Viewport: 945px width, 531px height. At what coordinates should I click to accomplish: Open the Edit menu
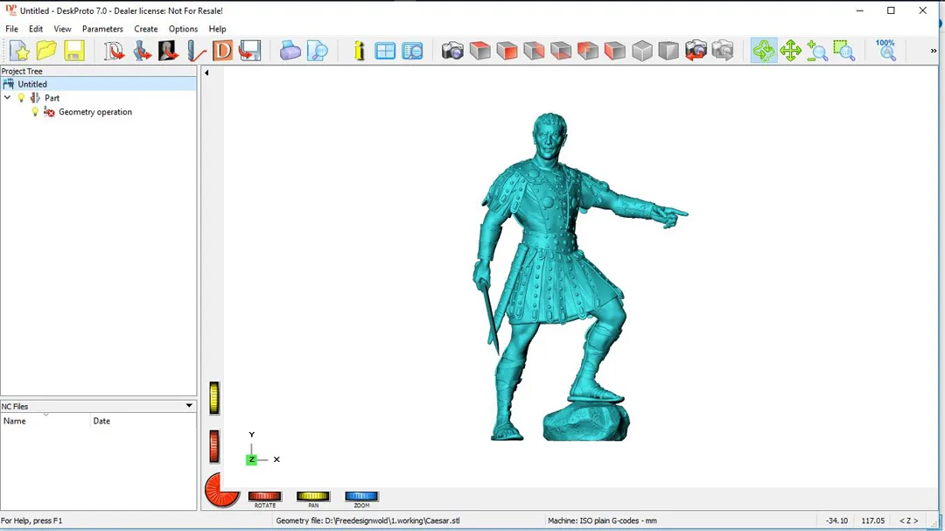(36, 29)
